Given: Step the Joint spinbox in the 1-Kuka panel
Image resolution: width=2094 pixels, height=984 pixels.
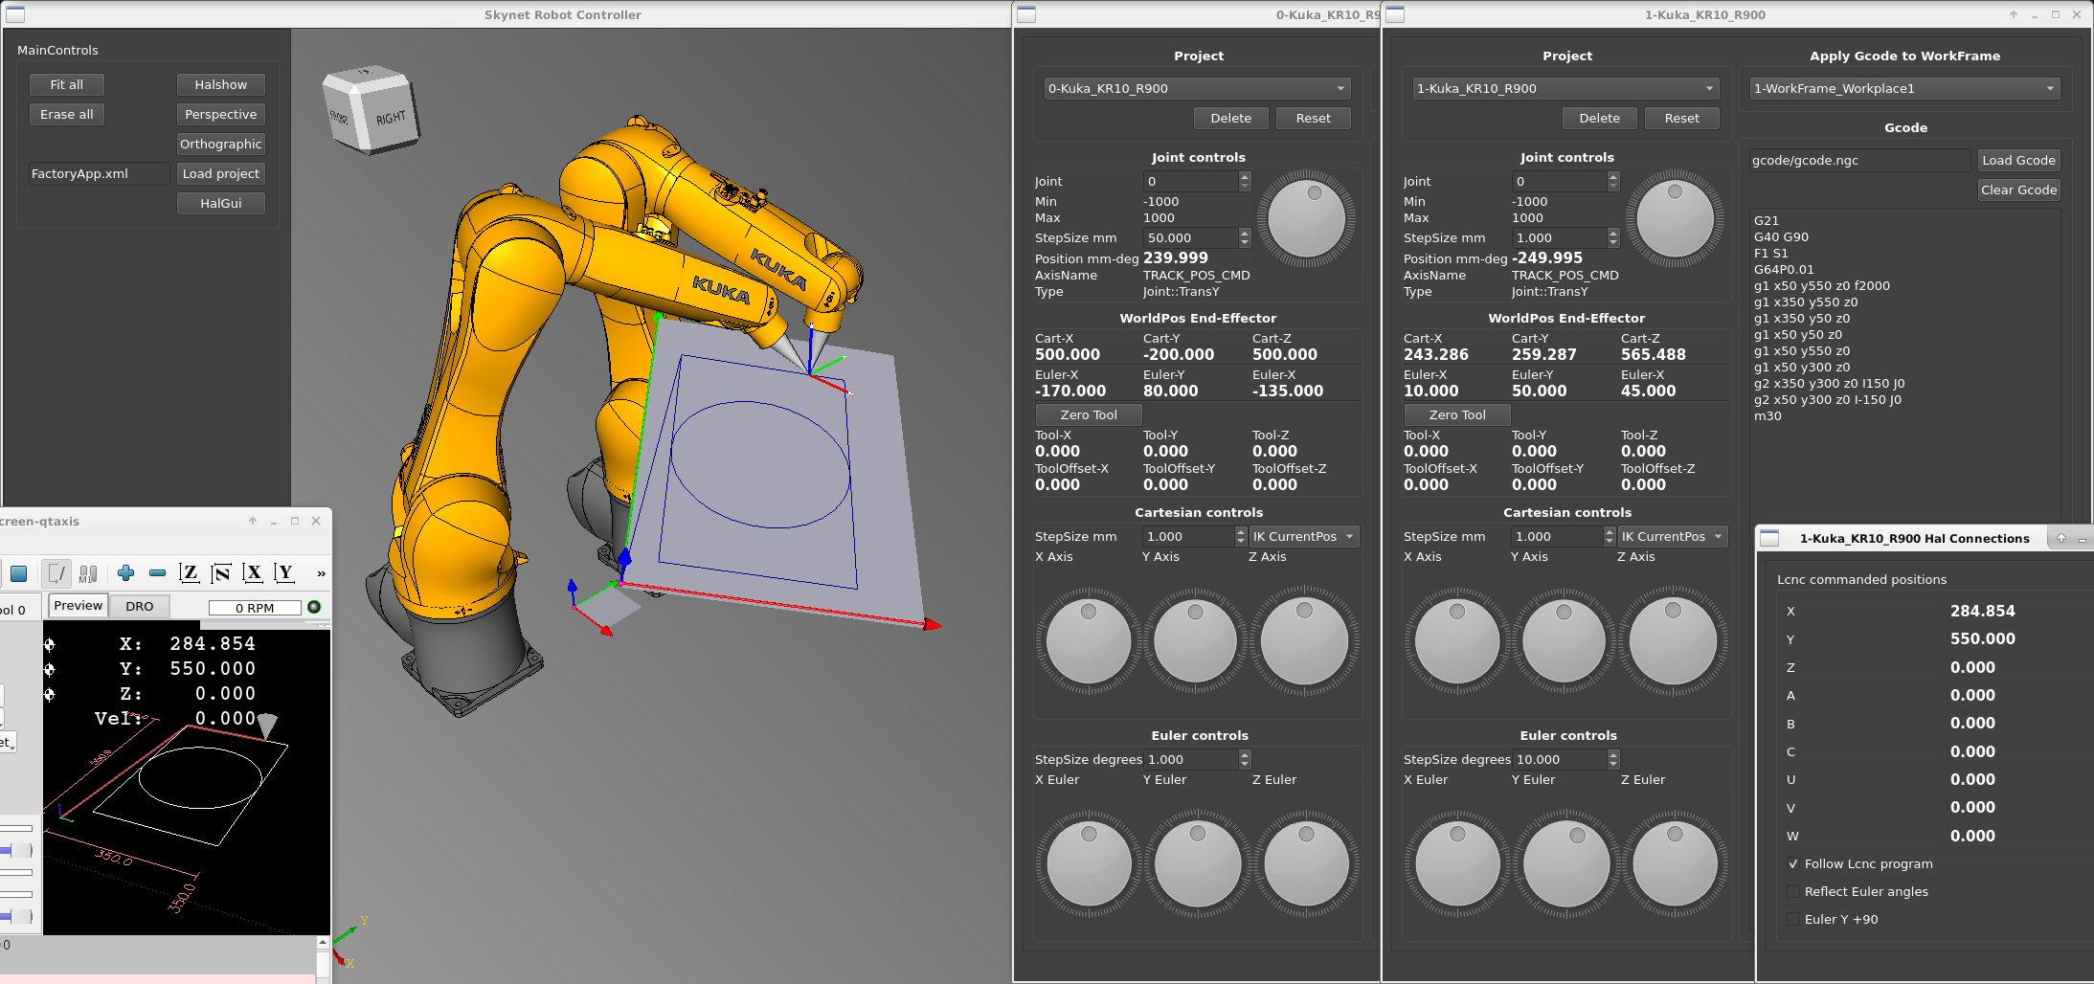Looking at the screenshot, I should pos(1613,181).
